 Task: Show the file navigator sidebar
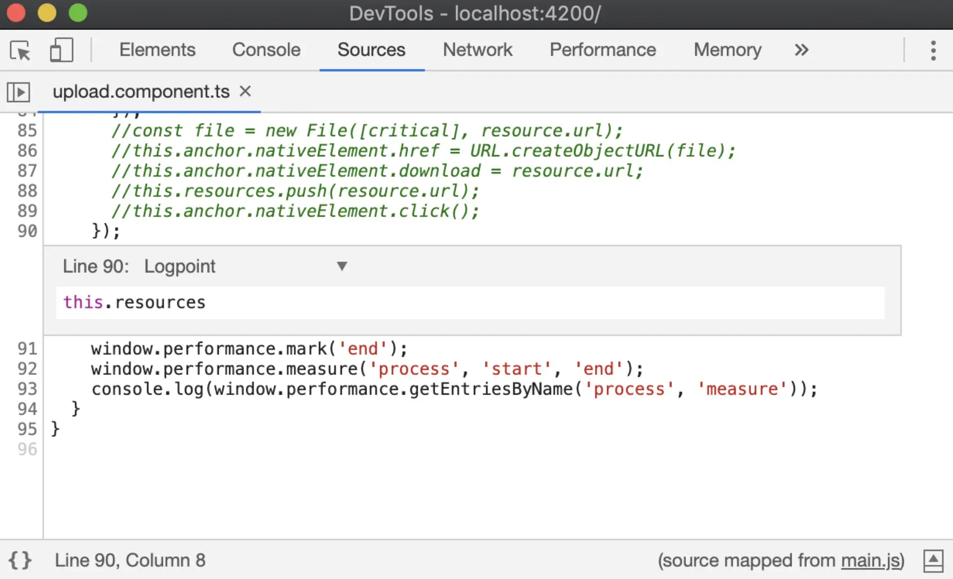[19, 92]
